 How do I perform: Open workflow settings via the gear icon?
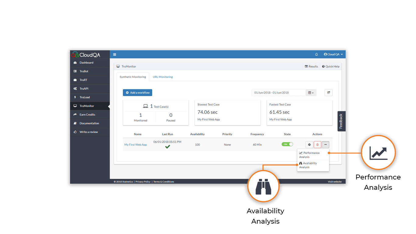pos(309,144)
